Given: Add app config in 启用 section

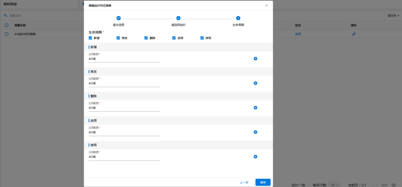Looking at the screenshot, I should click(x=255, y=132).
